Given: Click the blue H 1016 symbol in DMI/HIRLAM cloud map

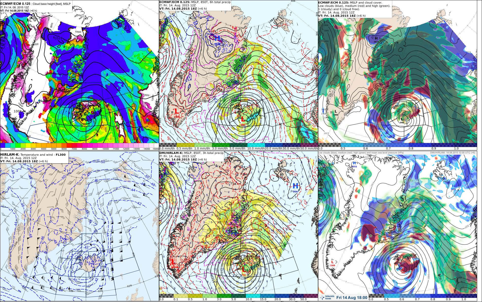Looking at the screenshot, I should [x=354, y=164].
